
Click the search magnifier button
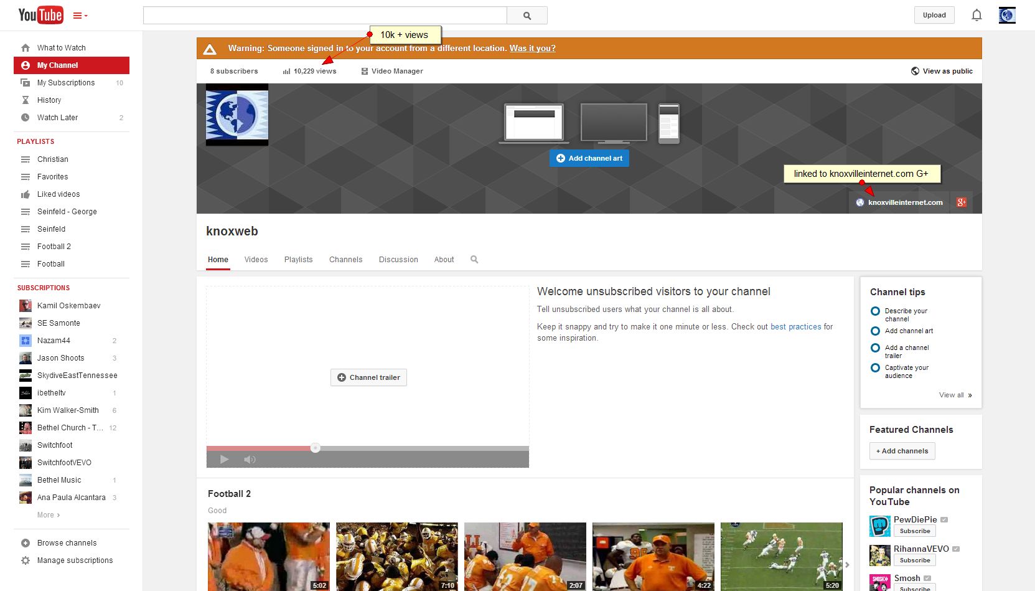[527, 16]
